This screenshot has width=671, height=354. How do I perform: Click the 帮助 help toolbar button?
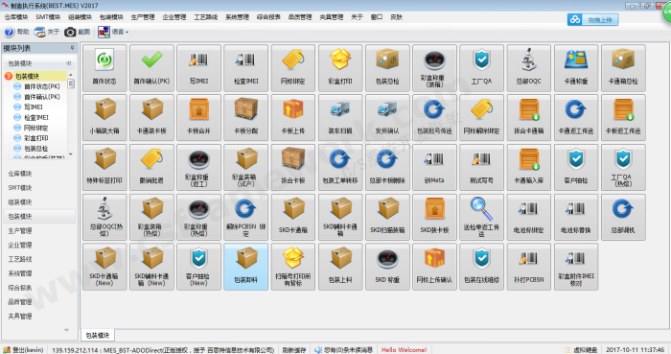coord(16,32)
